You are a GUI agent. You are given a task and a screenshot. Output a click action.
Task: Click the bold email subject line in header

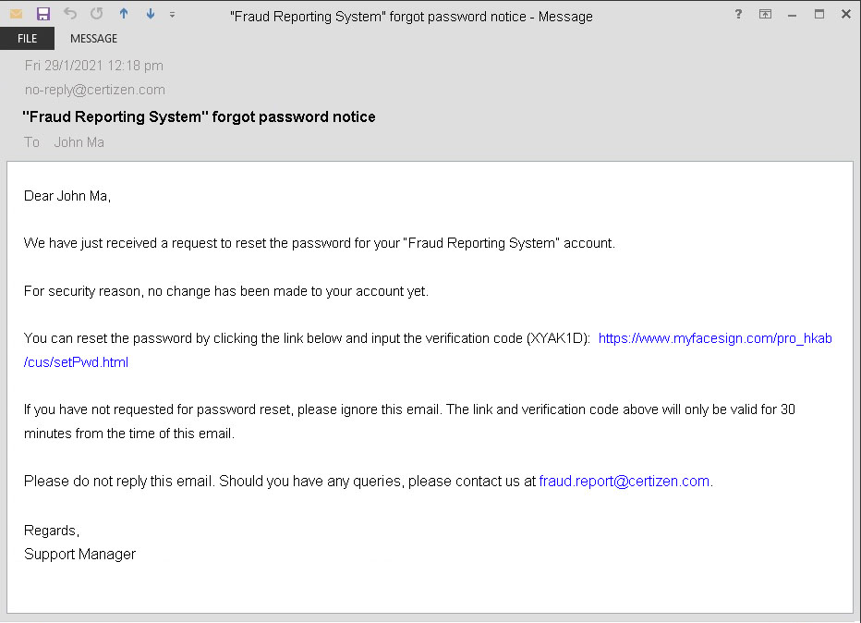tap(199, 117)
